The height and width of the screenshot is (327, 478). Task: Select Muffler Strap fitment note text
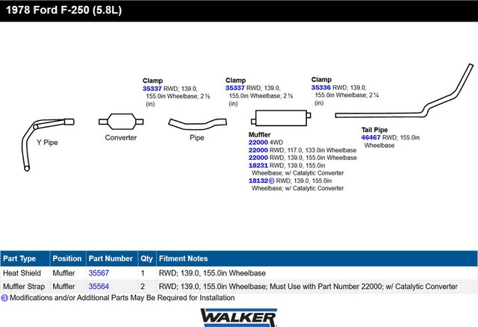[x=308, y=287]
